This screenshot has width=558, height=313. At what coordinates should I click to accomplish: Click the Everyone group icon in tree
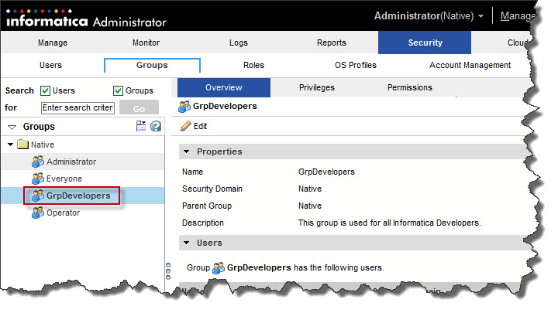[38, 179]
